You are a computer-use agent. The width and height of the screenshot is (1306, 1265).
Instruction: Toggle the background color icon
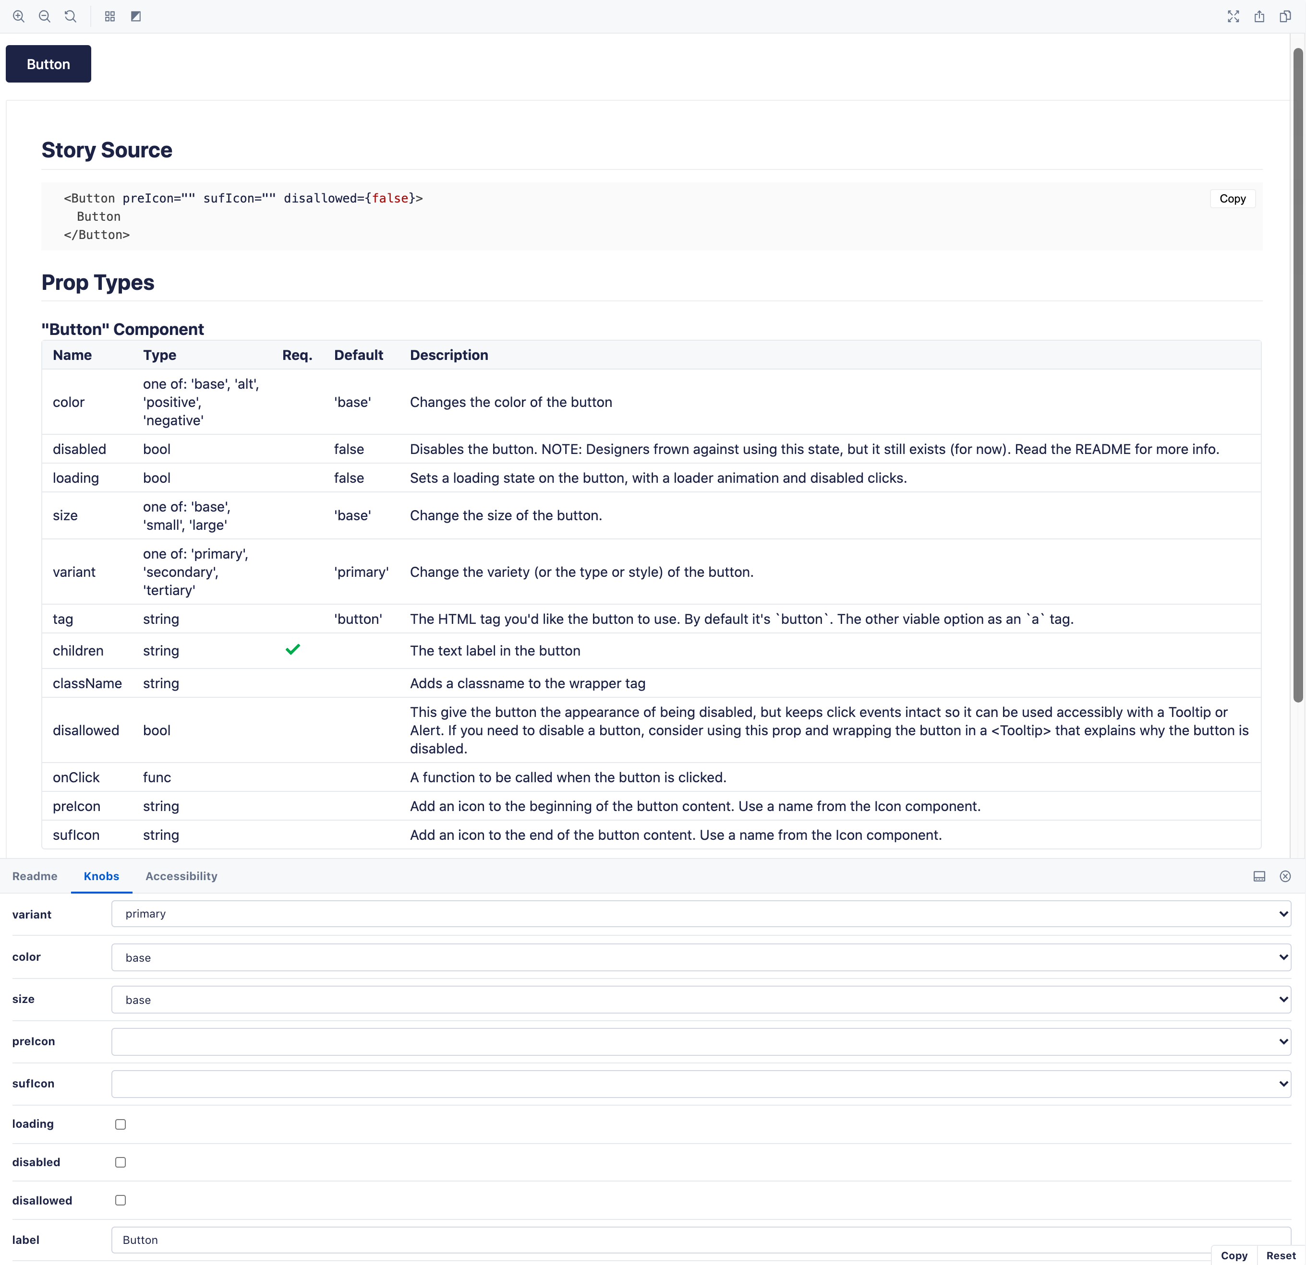pyautogui.click(x=136, y=17)
